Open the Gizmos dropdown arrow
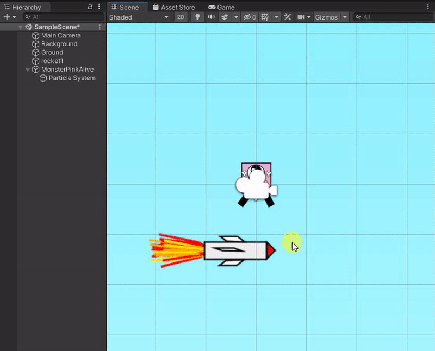 coord(345,17)
